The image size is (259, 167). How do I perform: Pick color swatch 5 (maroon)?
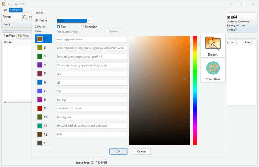(40, 74)
